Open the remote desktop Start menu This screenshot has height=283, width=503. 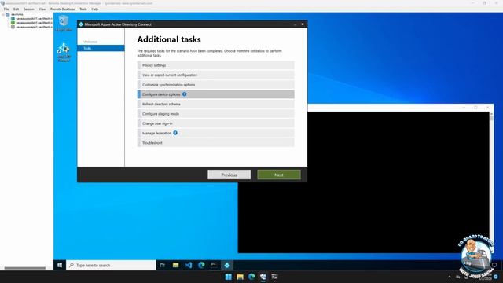pyautogui.click(x=60, y=265)
